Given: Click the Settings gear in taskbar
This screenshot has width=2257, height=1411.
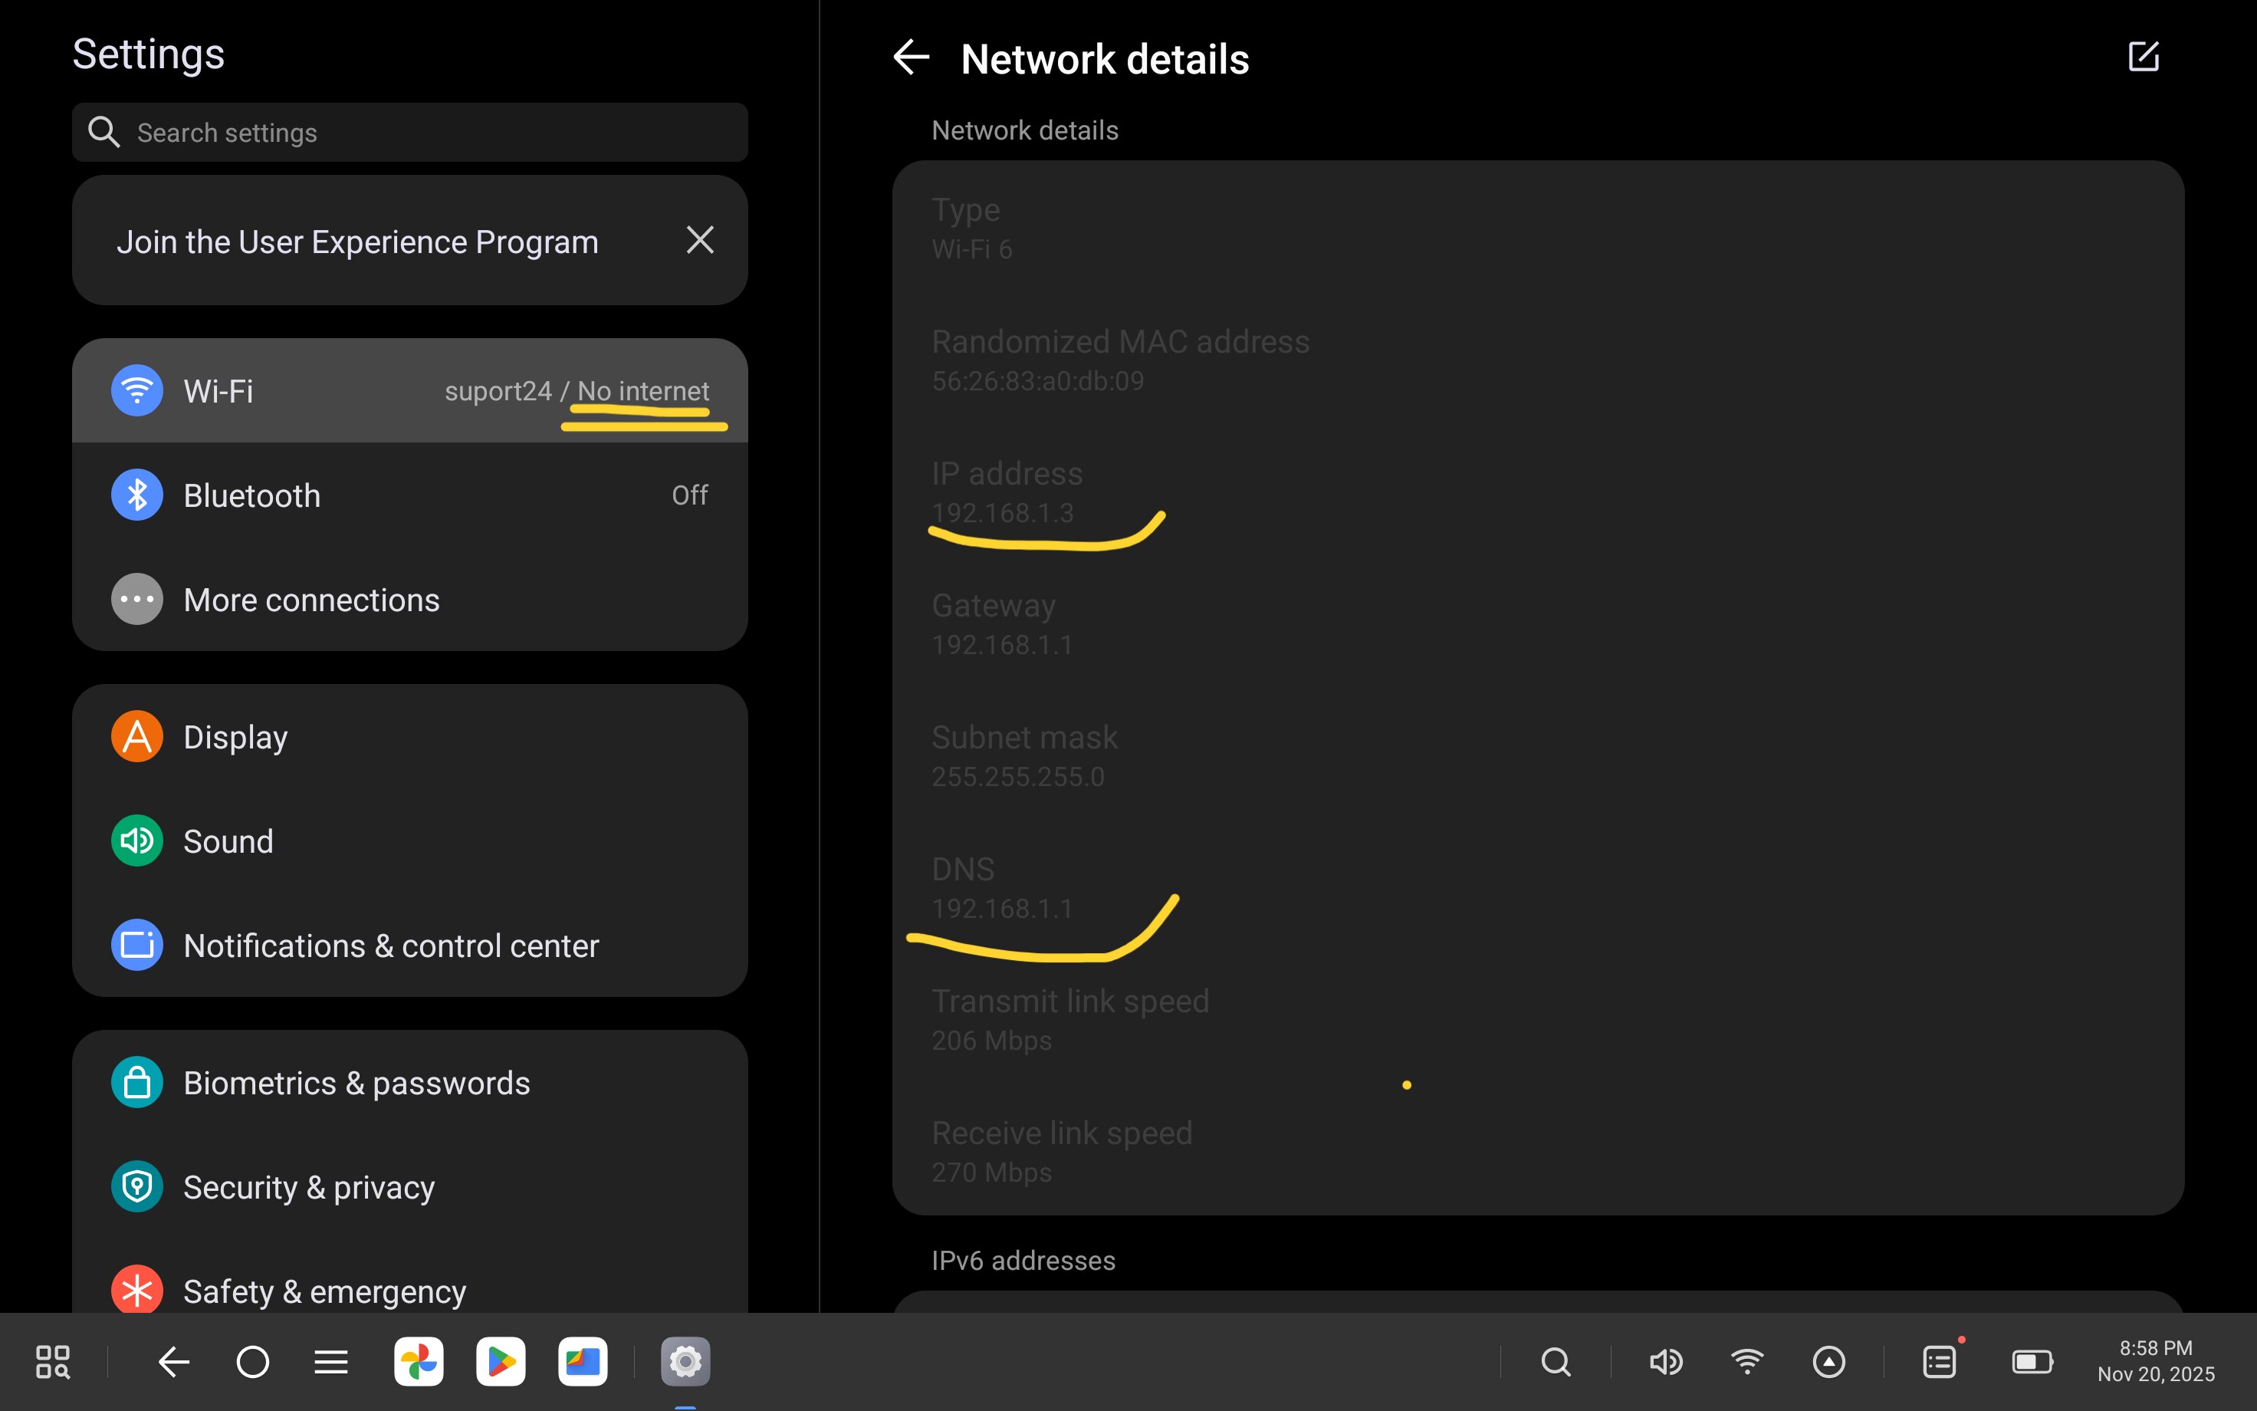Looking at the screenshot, I should click(x=685, y=1362).
